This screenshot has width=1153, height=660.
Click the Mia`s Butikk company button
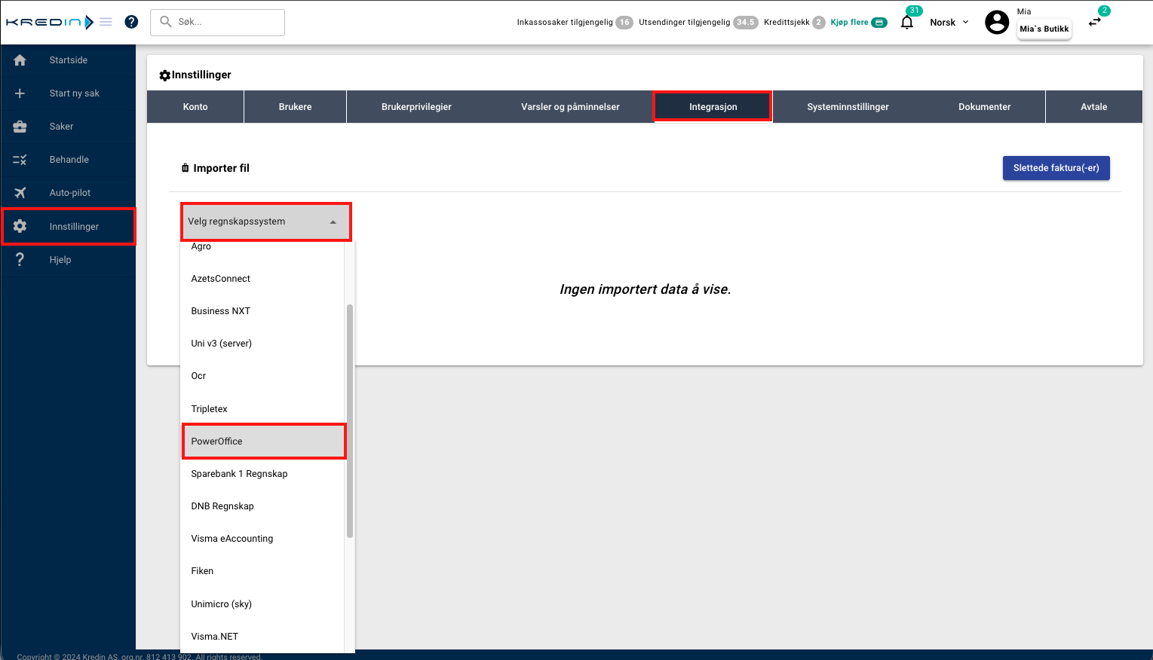click(x=1044, y=29)
